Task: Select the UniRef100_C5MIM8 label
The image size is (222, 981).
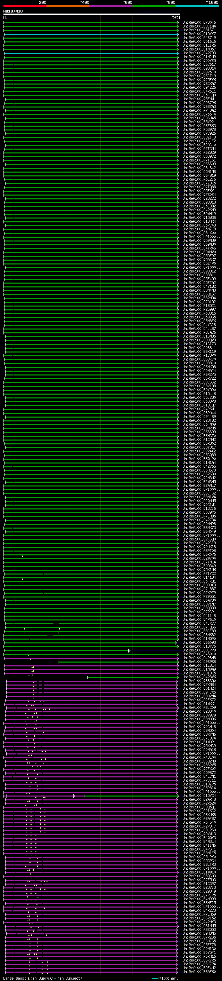Action: tap(199, 172)
